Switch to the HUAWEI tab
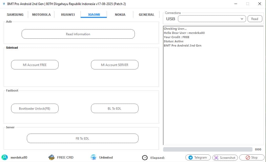Screen dimensions: 266x162 pos(68,14)
